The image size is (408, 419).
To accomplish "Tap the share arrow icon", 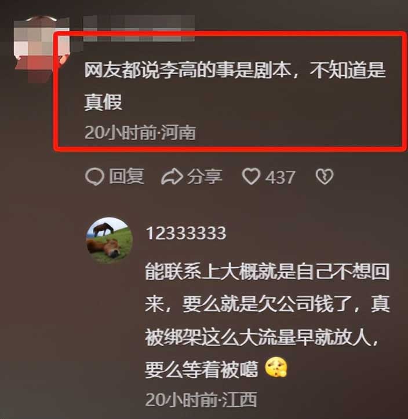I will pyautogui.click(x=172, y=177).
